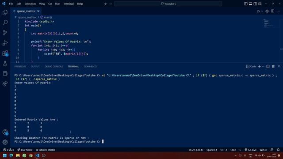Open Chrome from the taskbar
This screenshot has width=283, height=159.
point(31,155)
